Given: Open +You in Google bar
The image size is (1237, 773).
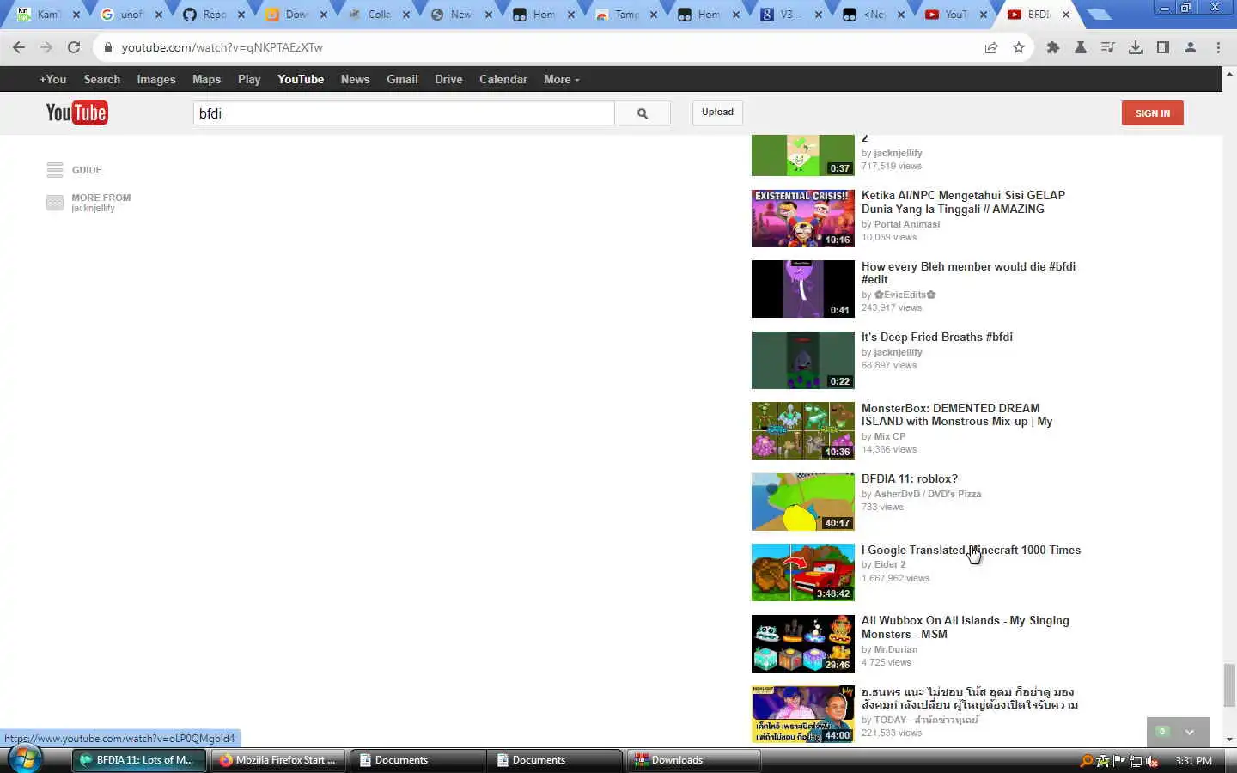Looking at the screenshot, I should click(52, 79).
